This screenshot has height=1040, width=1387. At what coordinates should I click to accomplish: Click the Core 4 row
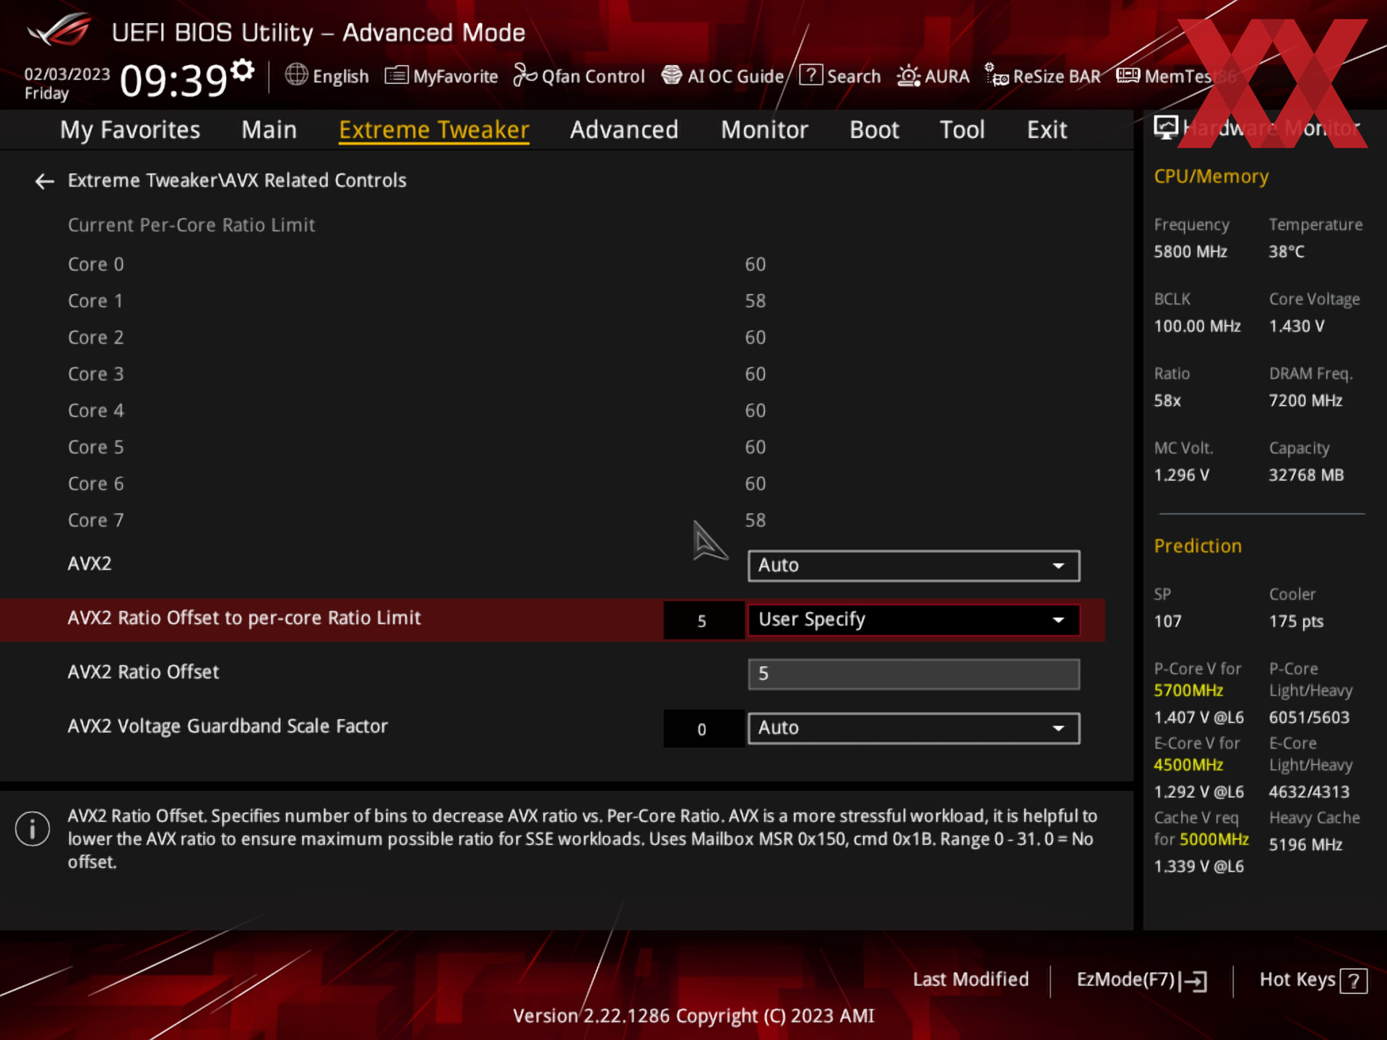[x=417, y=411]
